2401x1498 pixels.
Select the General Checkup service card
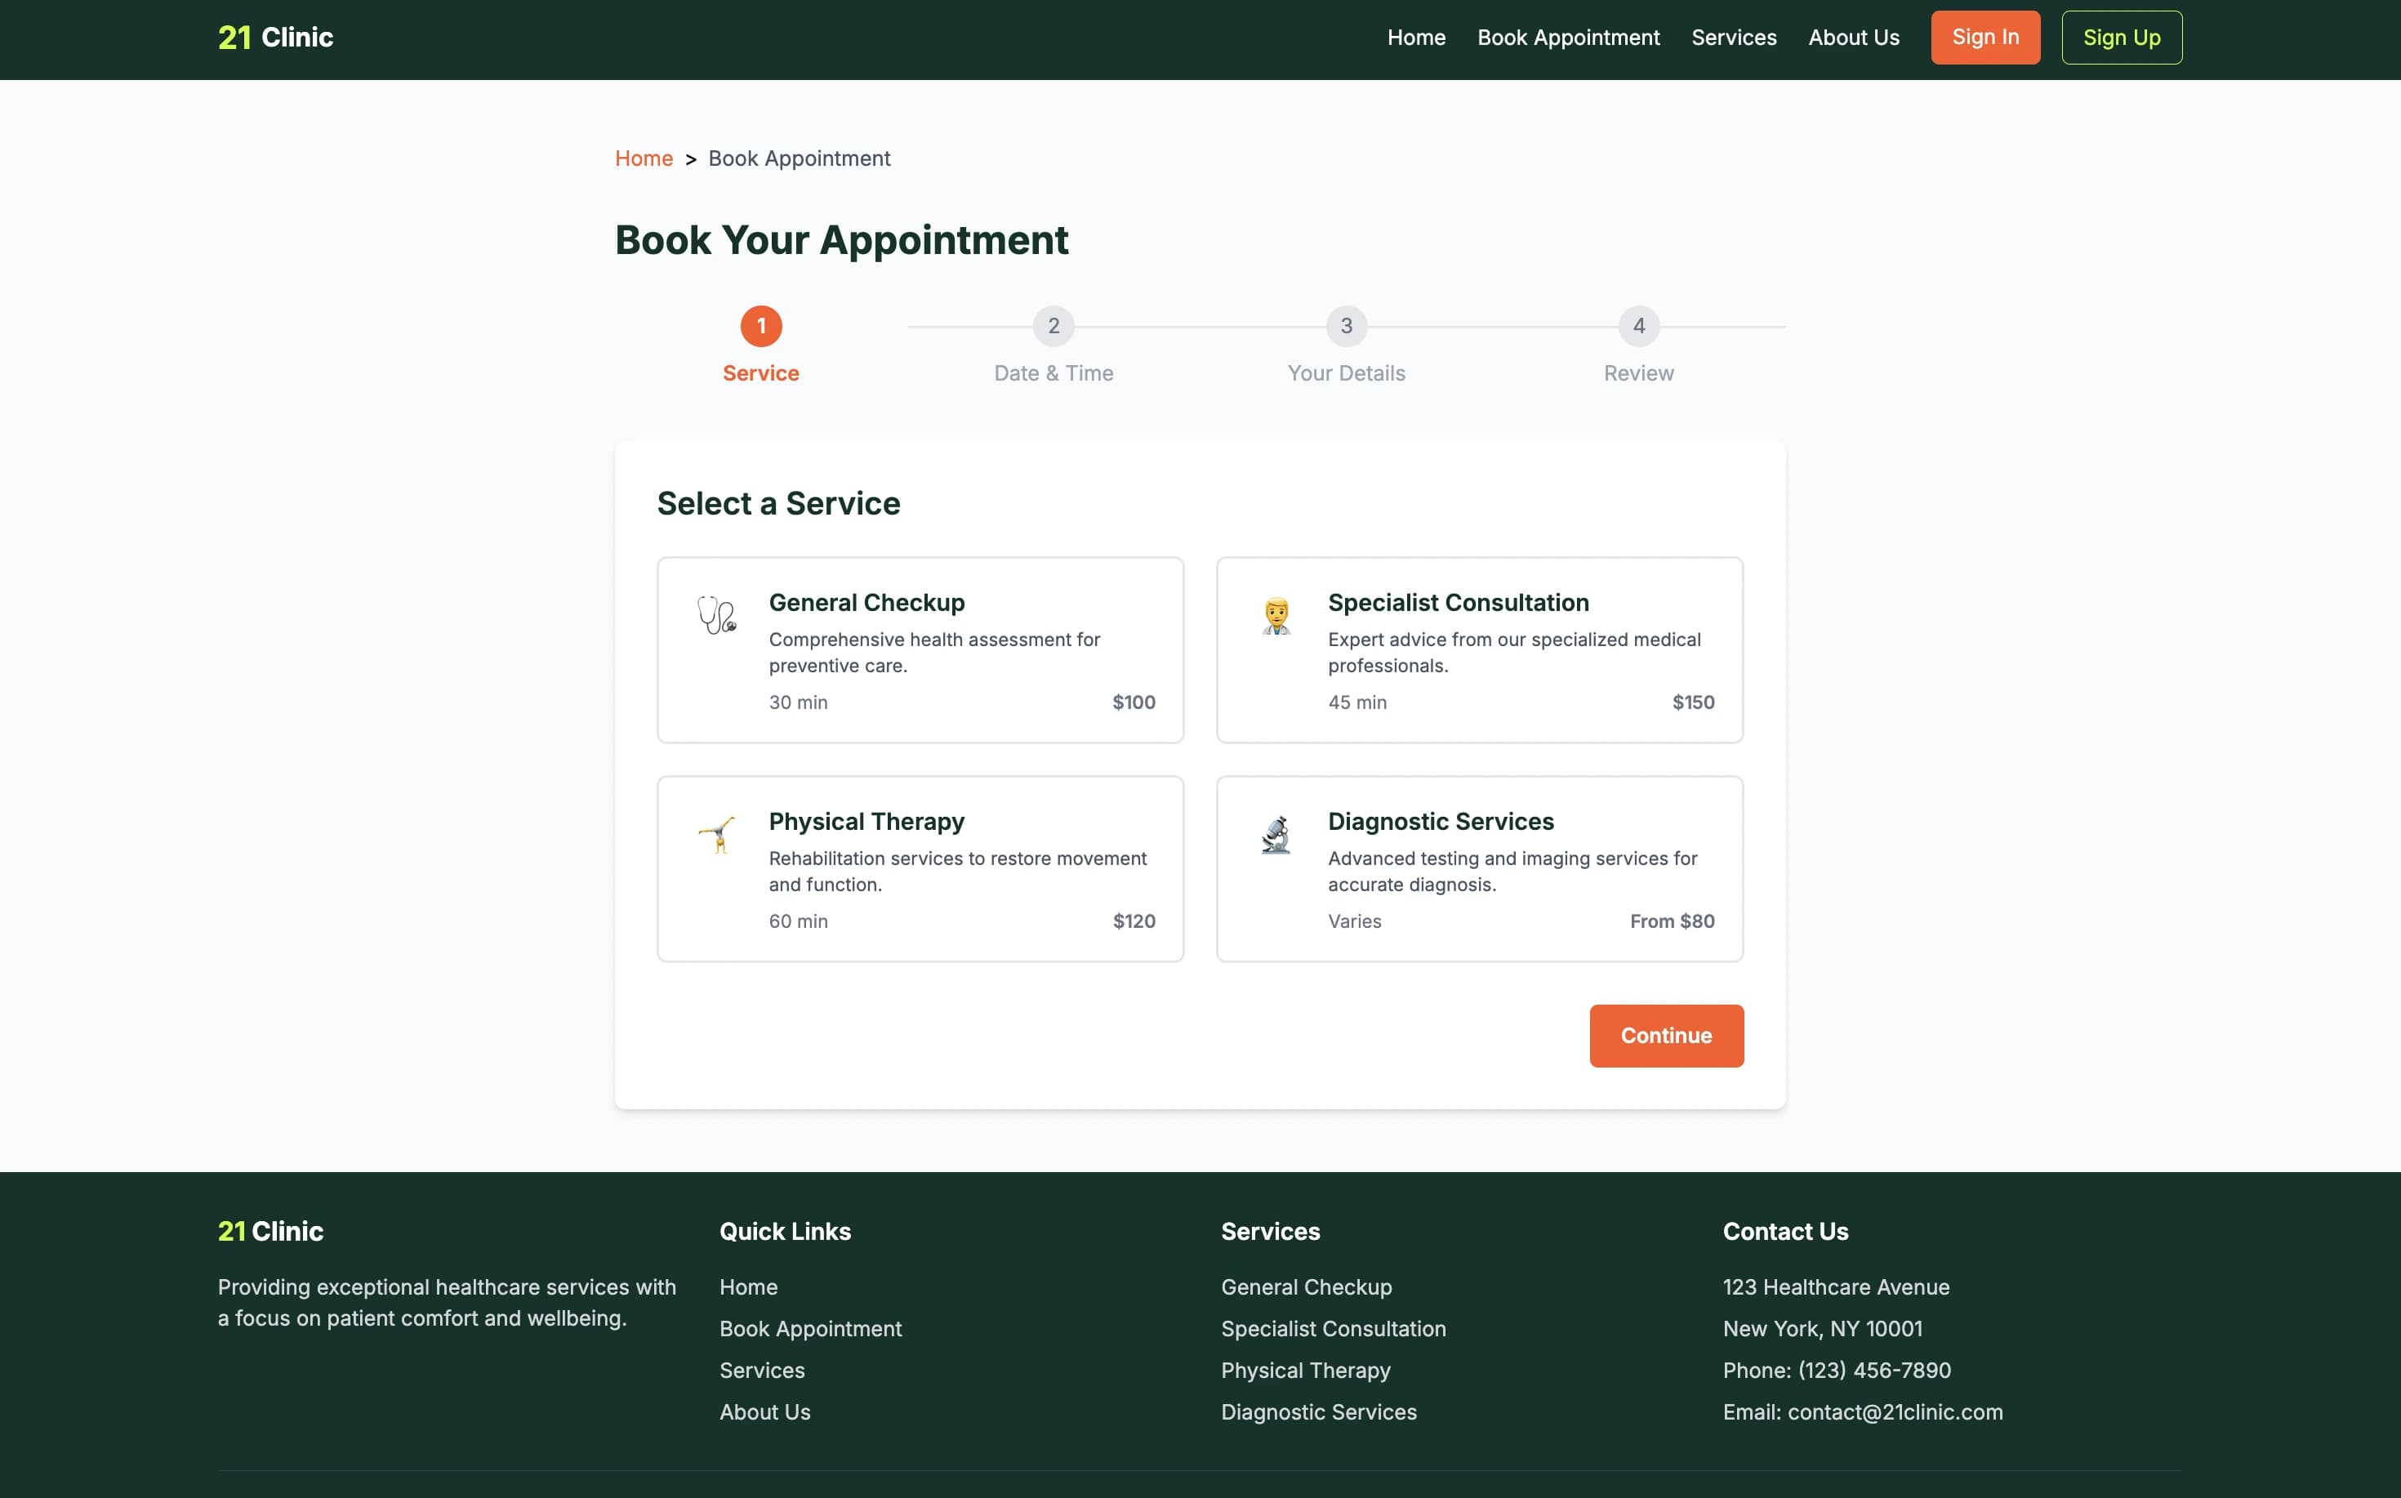point(920,650)
